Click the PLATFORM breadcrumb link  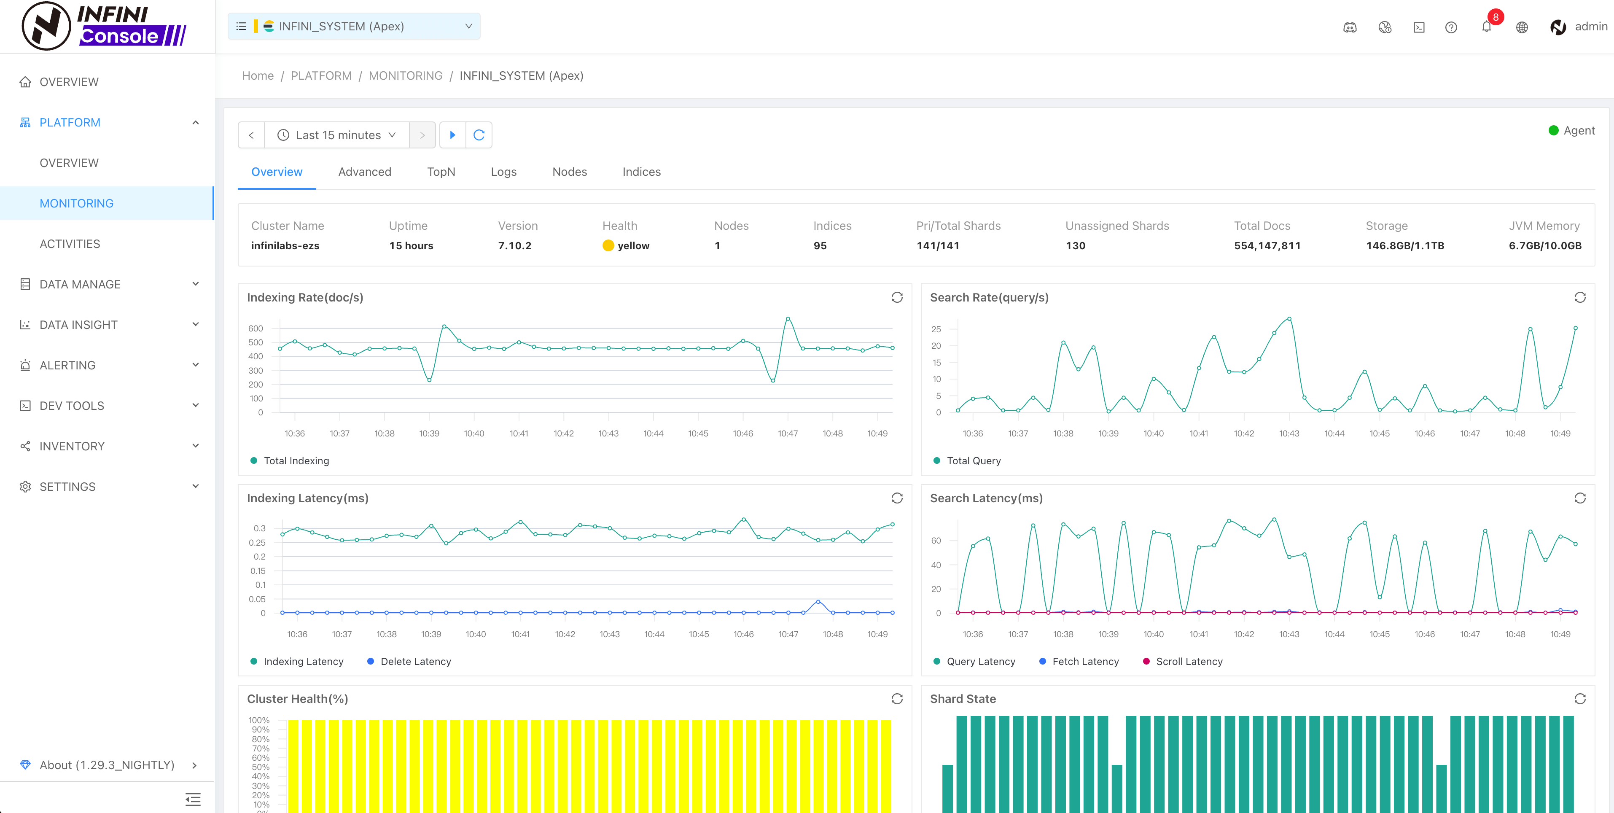(x=321, y=76)
